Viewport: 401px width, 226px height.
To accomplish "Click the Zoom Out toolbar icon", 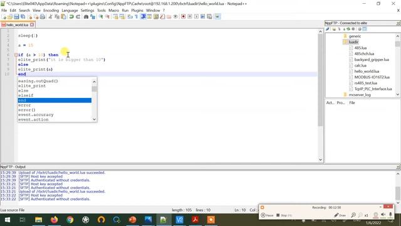I will click(x=107, y=17).
